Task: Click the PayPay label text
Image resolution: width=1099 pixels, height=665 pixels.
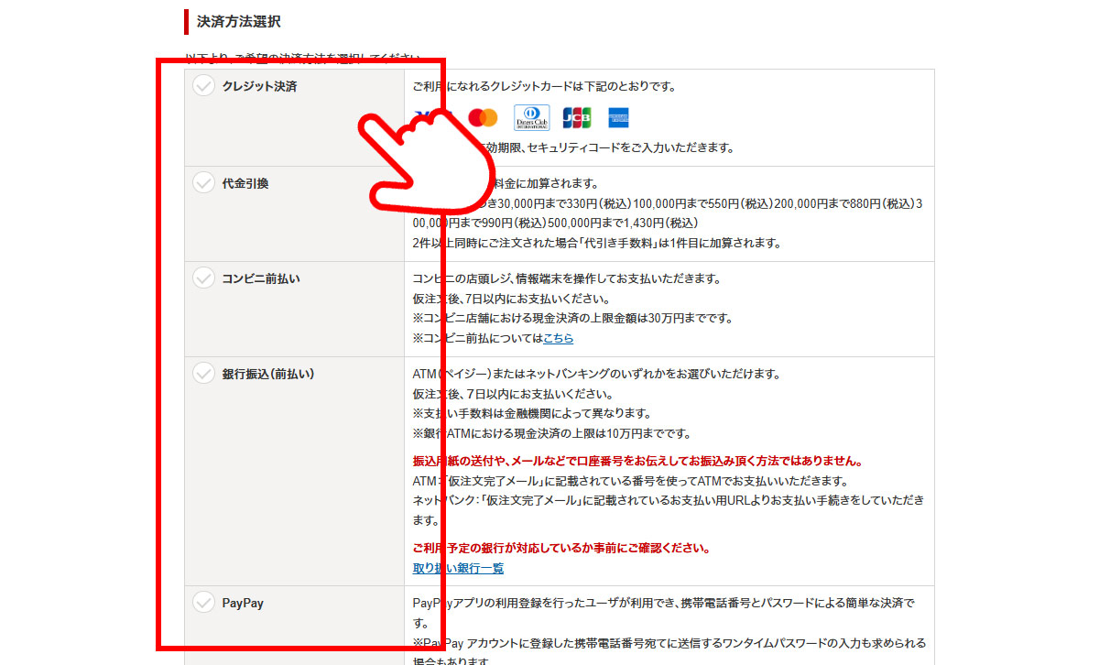Action: click(243, 603)
